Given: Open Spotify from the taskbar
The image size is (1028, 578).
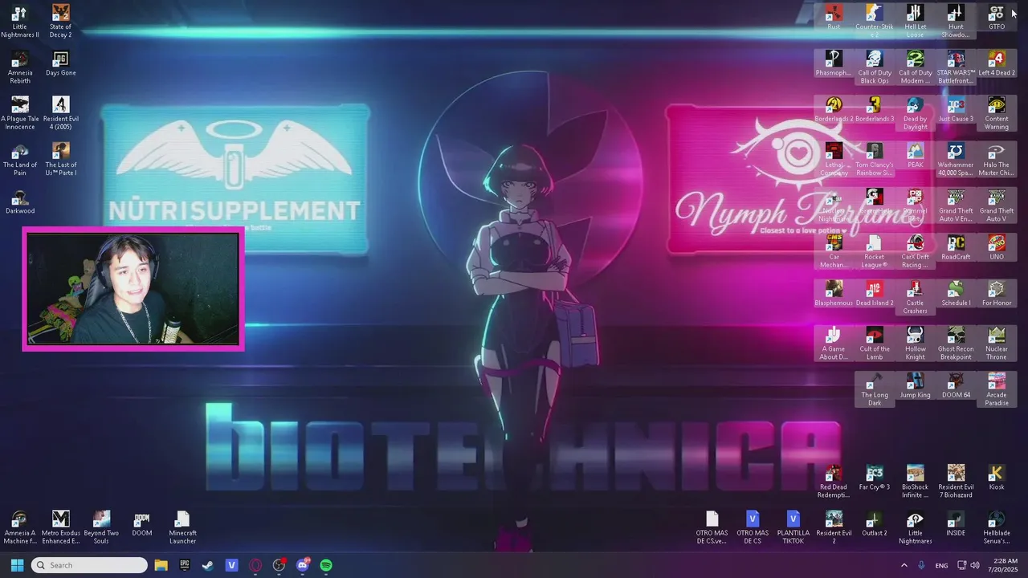Looking at the screenshot, I should [326, 565].
